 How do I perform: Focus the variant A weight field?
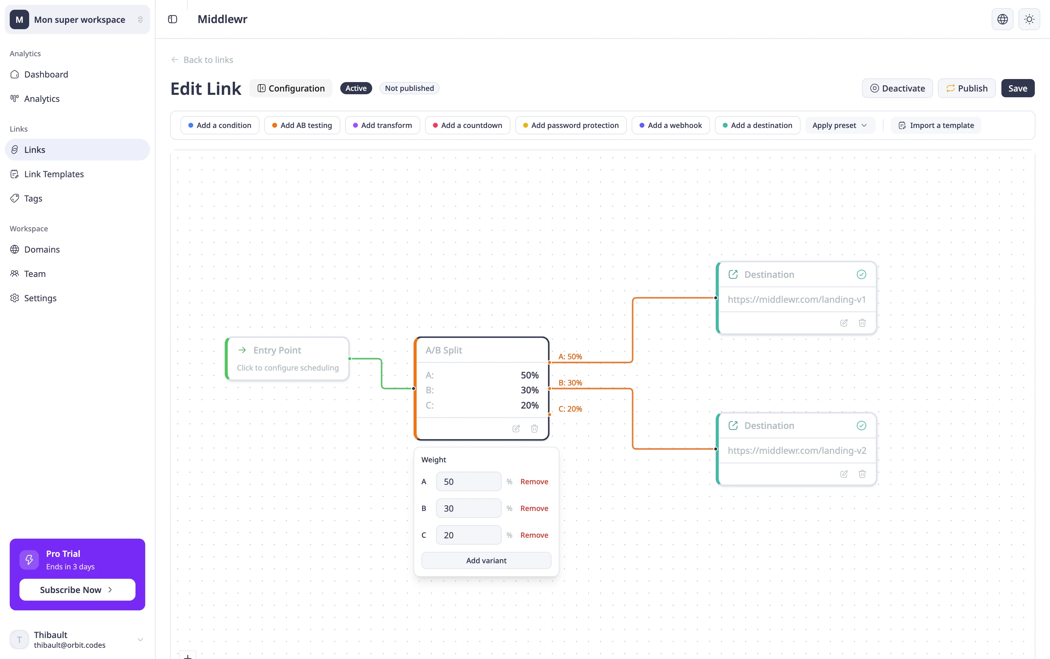[468, 481]
